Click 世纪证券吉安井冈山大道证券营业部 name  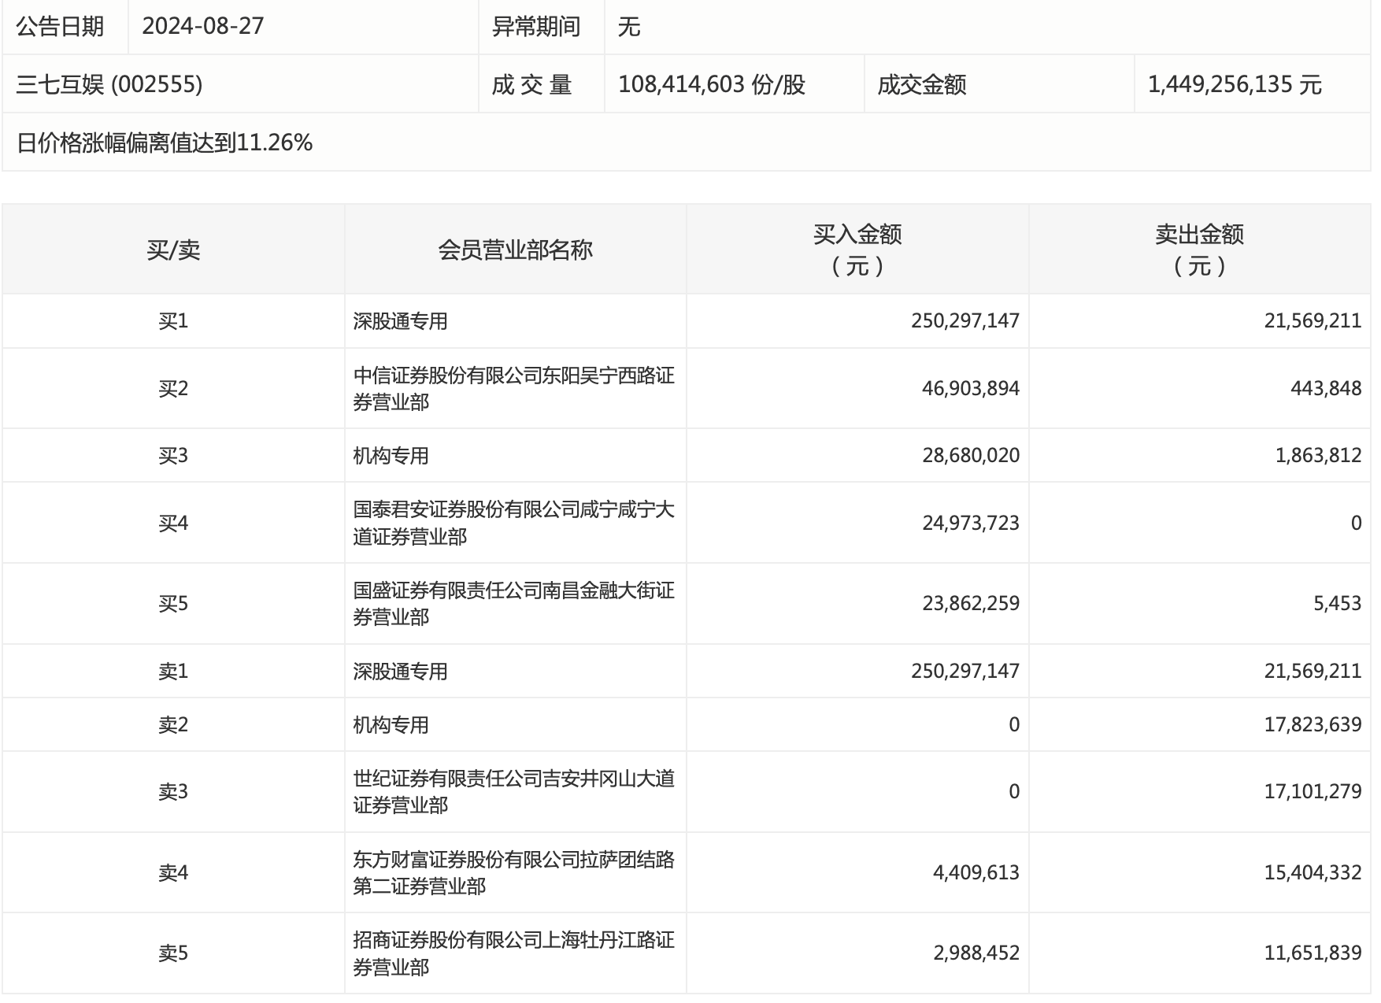[513, 792]
